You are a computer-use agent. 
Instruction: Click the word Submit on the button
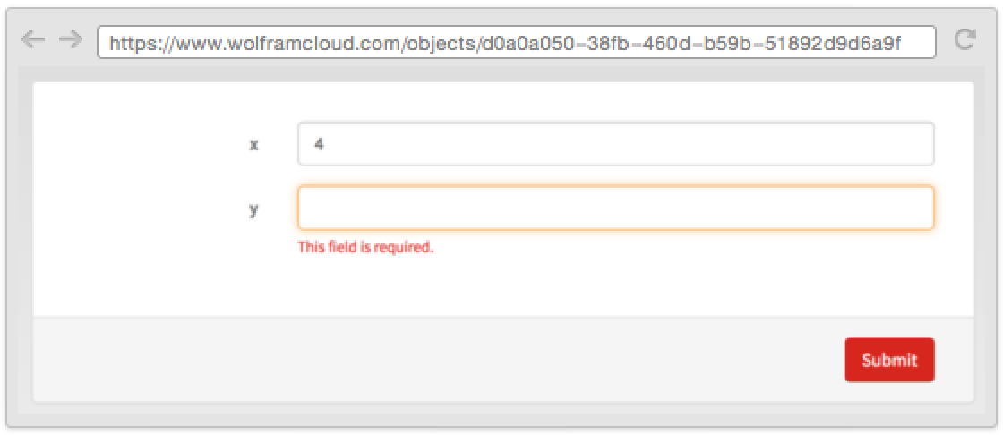[889, 361]
